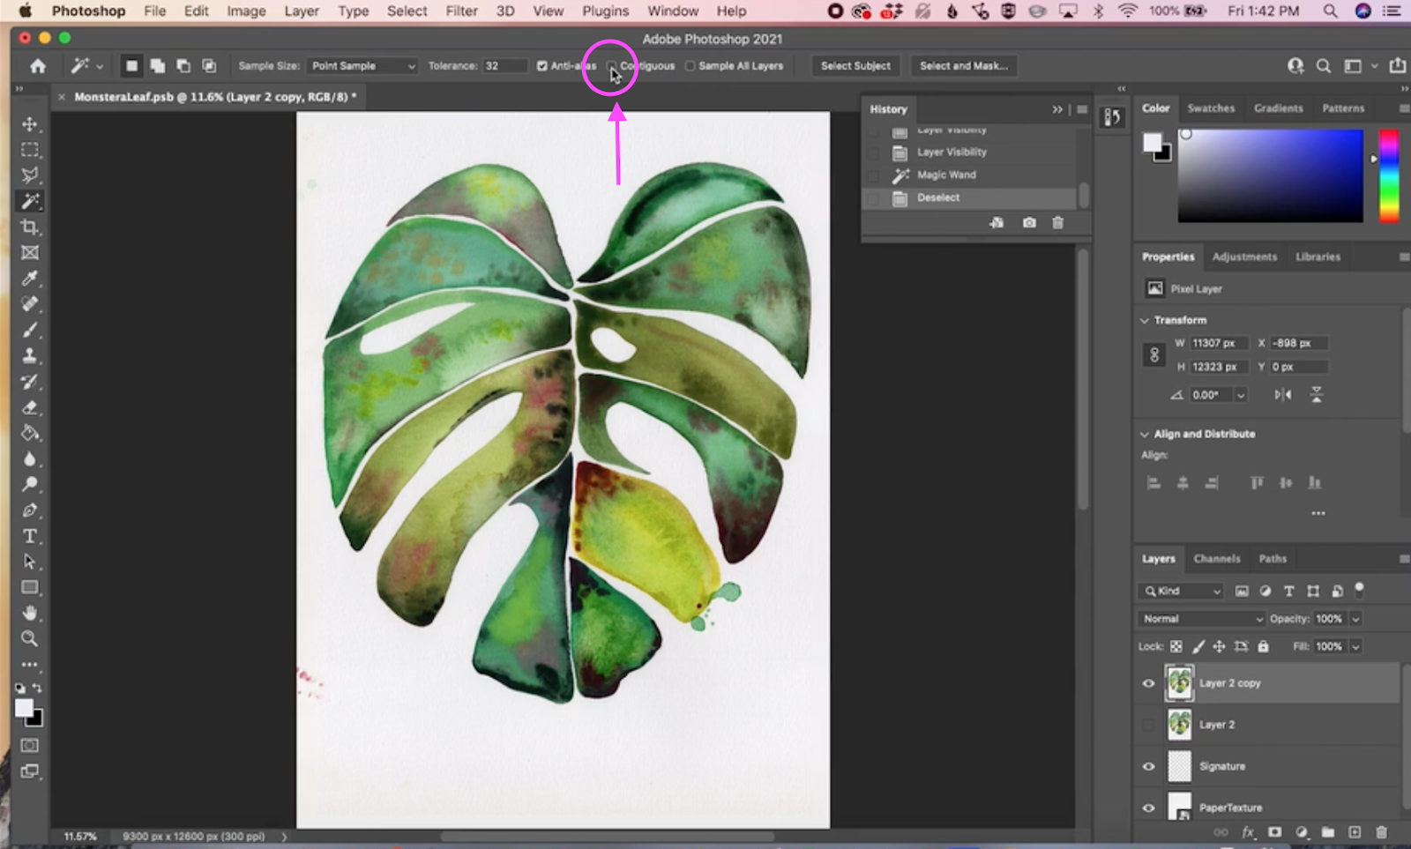This screenshot has height=849, width=1411.
Task: Show Layer 2 by clicking its visibility box
Action: point(1148,724)
